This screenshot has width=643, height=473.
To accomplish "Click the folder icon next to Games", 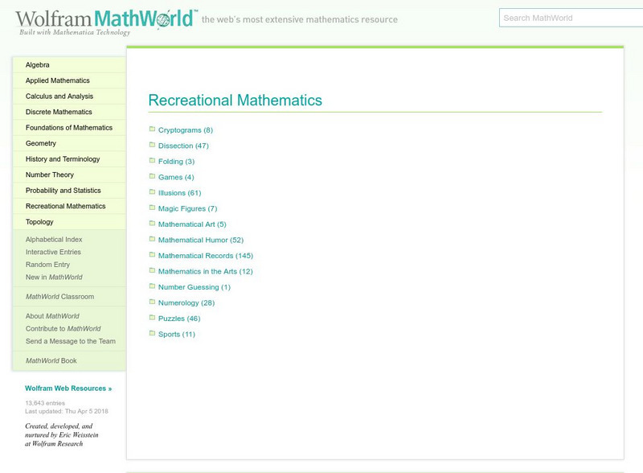I will (152, 176).
